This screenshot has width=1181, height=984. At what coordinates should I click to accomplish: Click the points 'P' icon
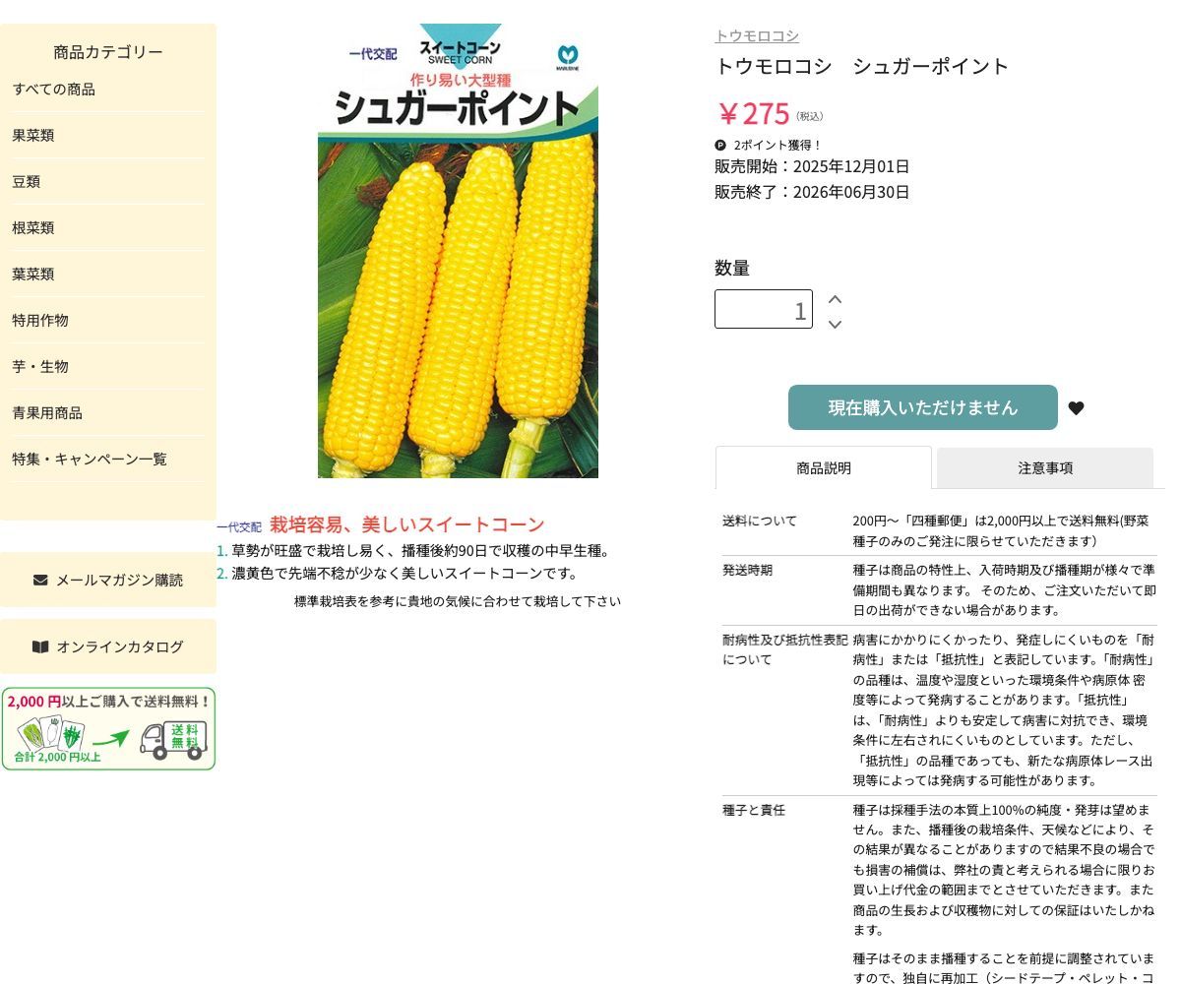point(720,145)
